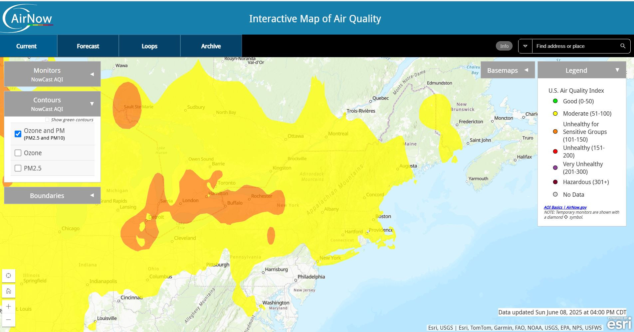Click the Washington label on map

point(276,303)
